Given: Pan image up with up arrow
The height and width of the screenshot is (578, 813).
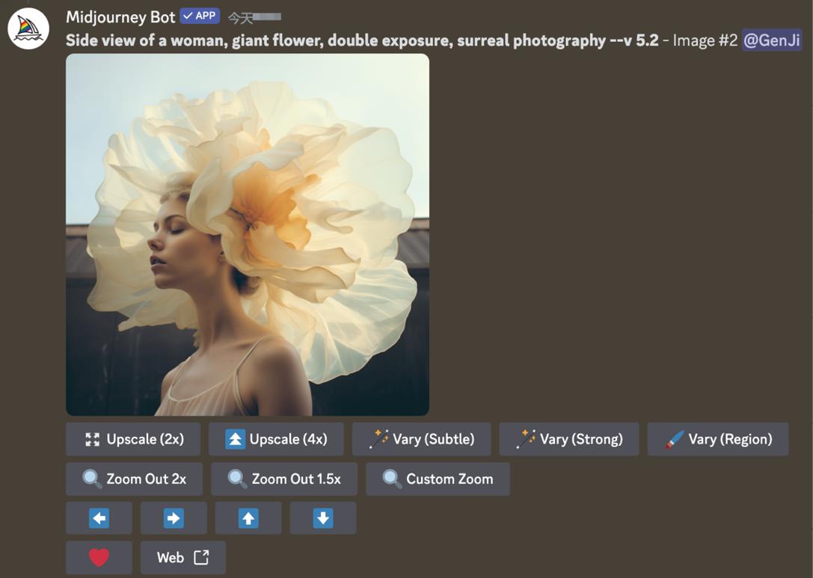Looking at the screenshot, I should 248,518.
